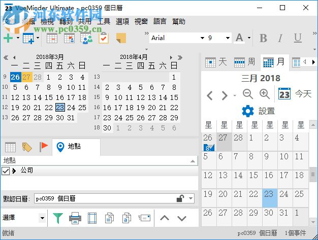The height and width of the screenshot is (240, 318).
Task: Toggle italic formatting
Action: click(x=280, y=38)
